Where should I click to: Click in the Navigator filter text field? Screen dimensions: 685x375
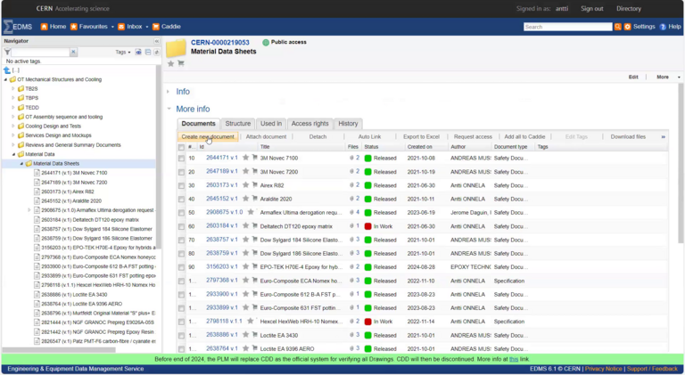coord(41,52)
